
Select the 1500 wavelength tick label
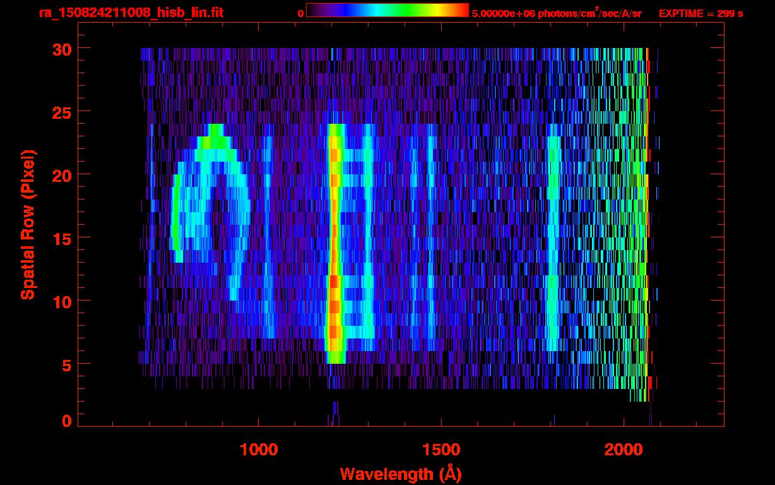pos(441,449)
